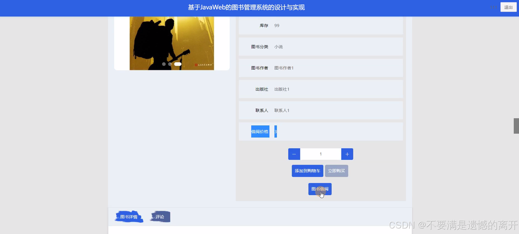
Task: Click the value 联系人1
Action: [x=282, y=111]
